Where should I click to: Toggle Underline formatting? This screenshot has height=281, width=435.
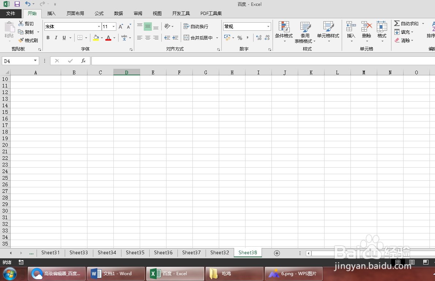pos(64,38)
